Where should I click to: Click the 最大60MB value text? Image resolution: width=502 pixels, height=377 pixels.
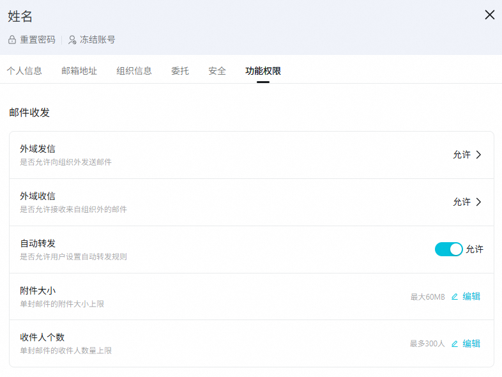[x=427, y=297]
